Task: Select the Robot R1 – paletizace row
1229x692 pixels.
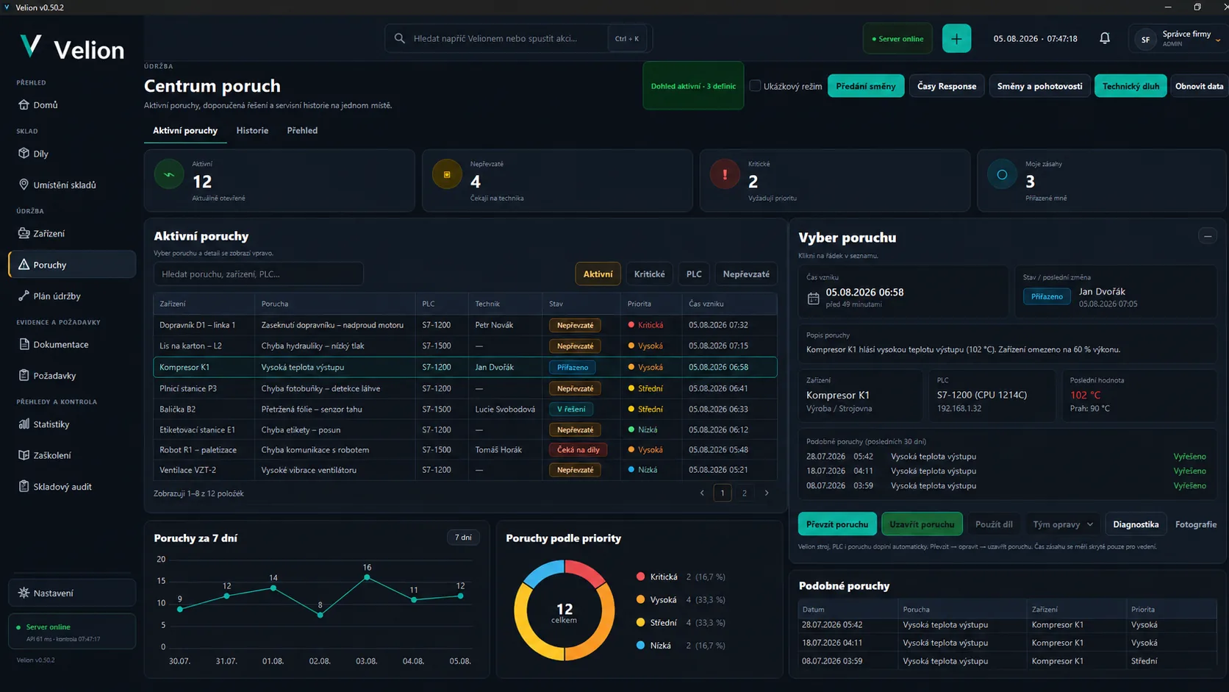Action: [x=465, y=449]
